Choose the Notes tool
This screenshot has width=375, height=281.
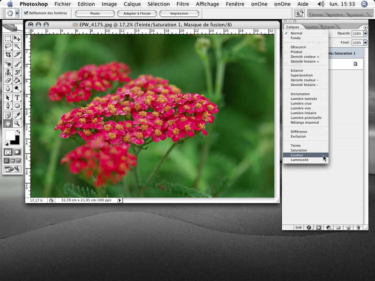(8, 115)
